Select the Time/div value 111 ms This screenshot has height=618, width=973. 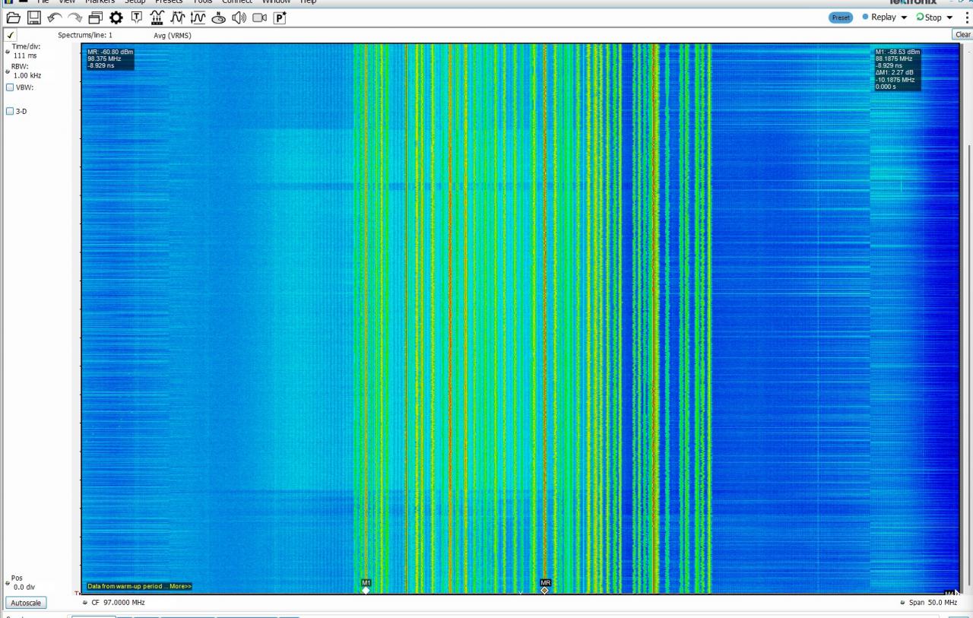[25, 55]
